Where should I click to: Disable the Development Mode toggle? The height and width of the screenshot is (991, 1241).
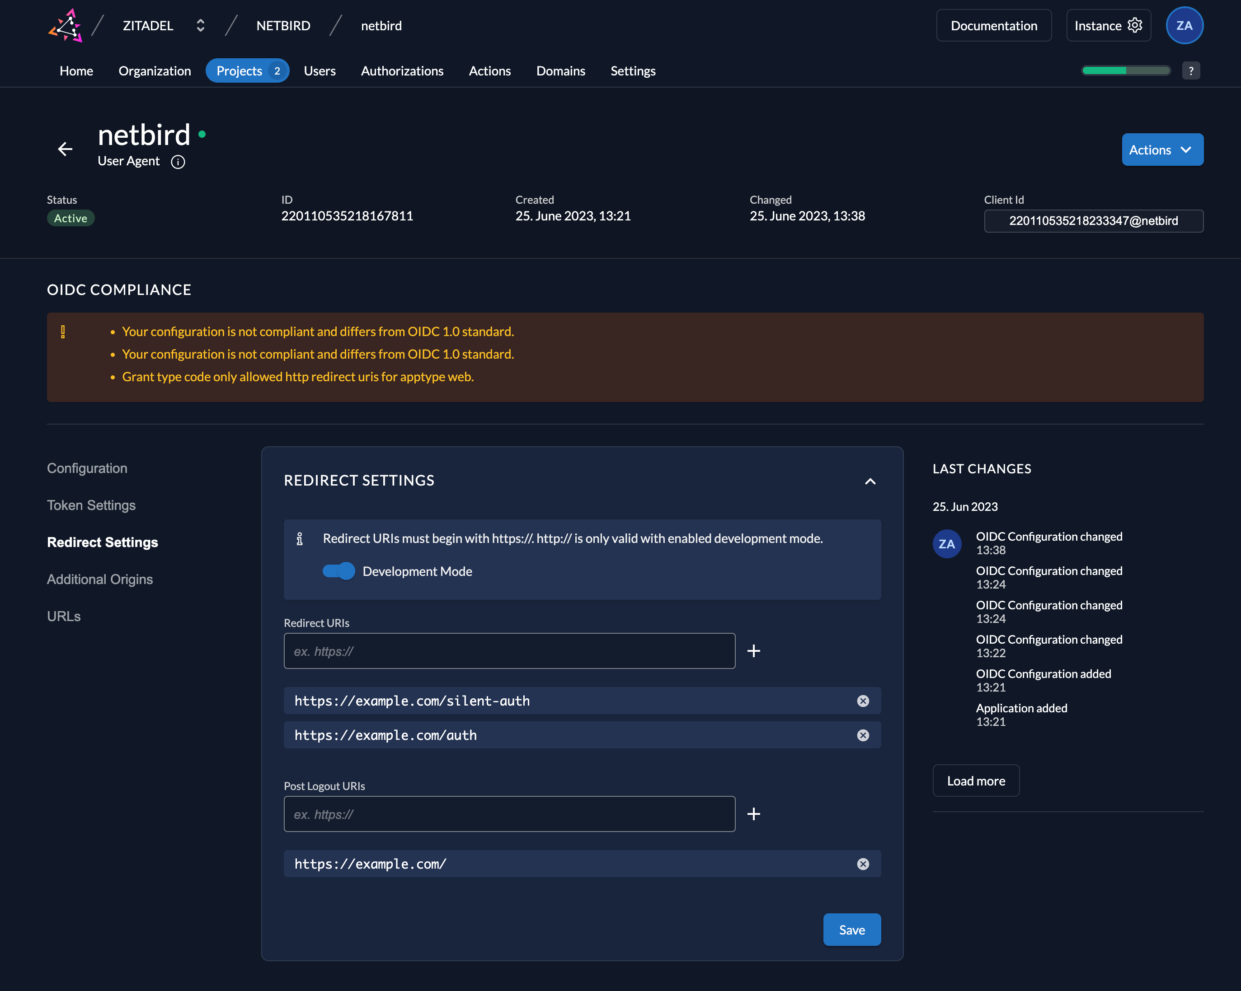(x=338, y=571)
